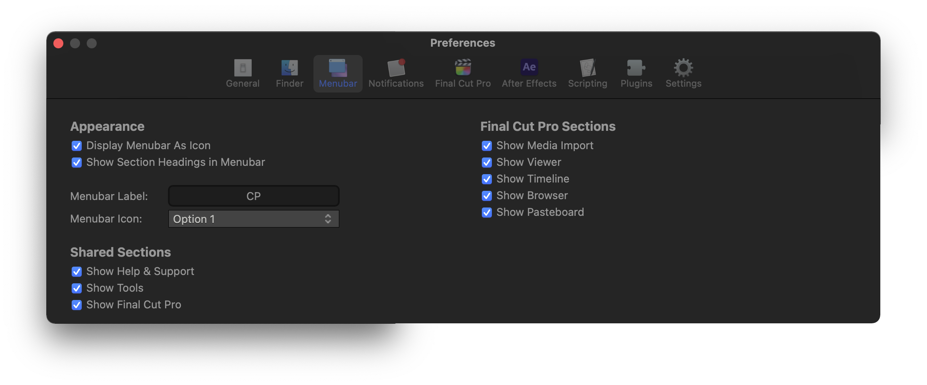Disable Show Pasteboard section

coord(487,212)
